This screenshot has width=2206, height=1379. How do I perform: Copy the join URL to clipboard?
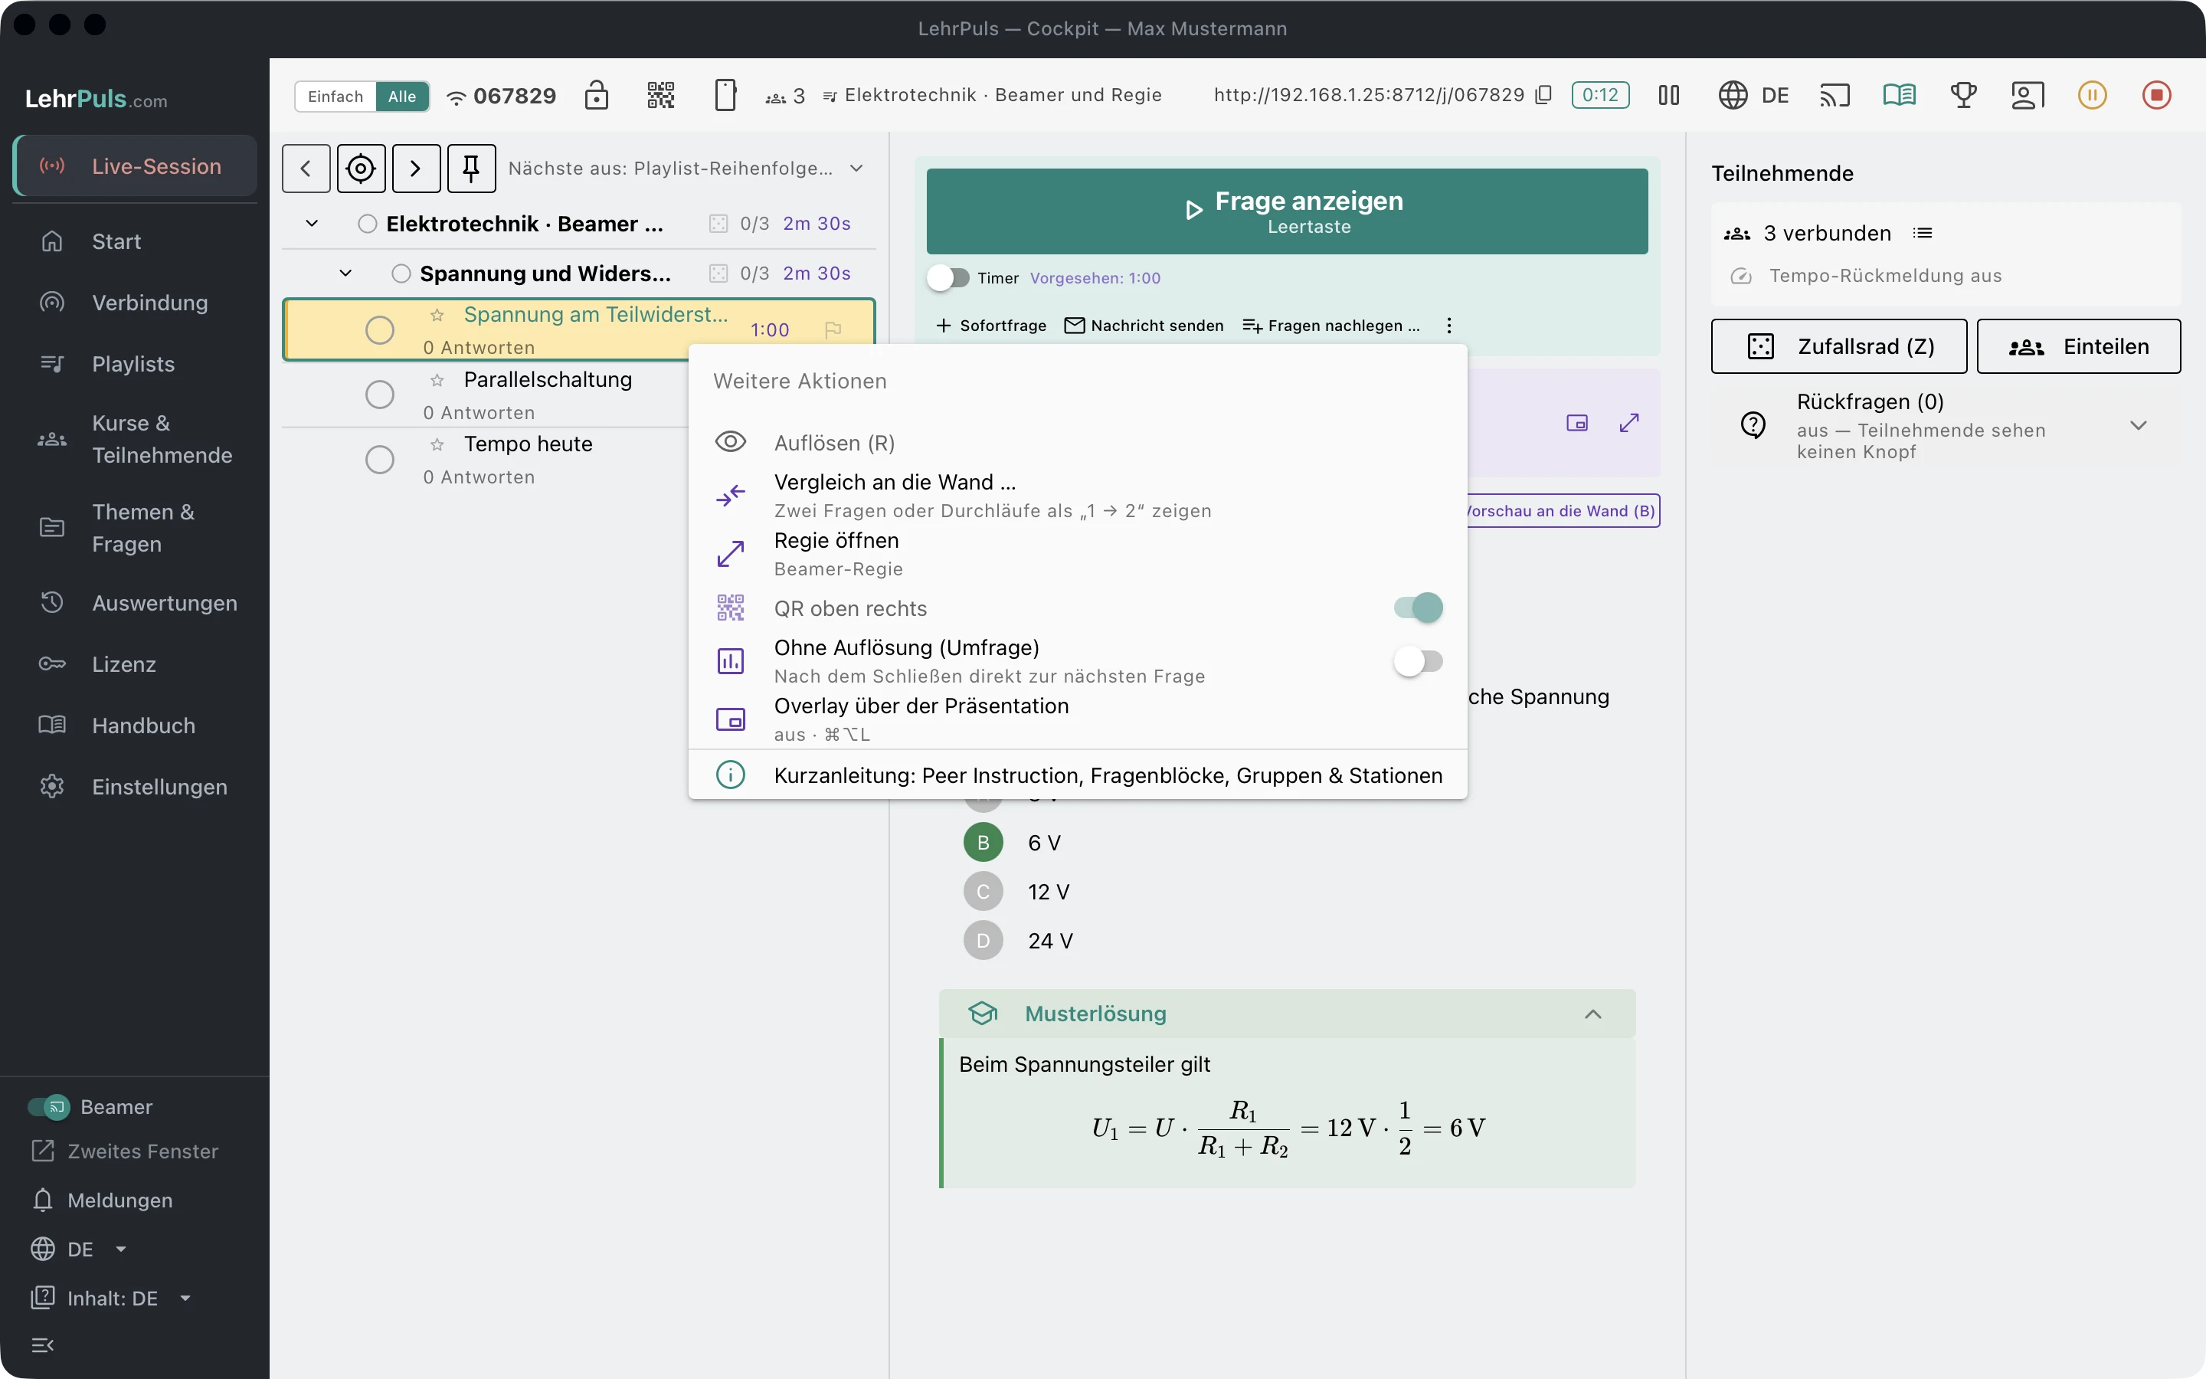pos(1543,95)
